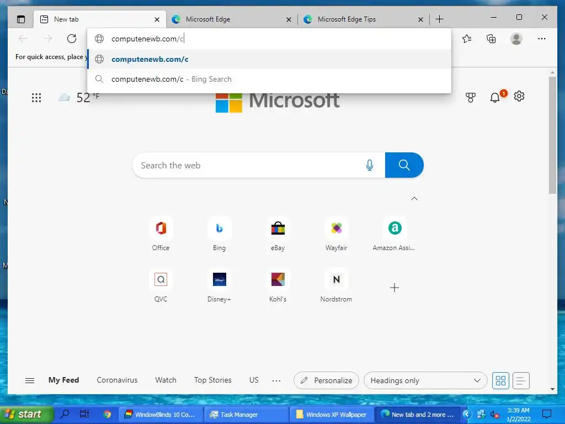The height and width of the screenshot is (424, 565).
Task: Show hidden tray icons arrow
Action: (x=467, y=414)
